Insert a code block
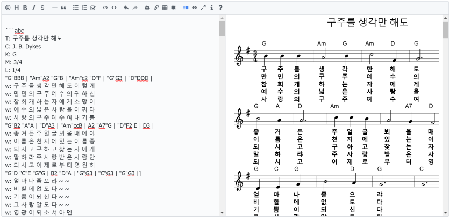449x222 pixels. 114,8
